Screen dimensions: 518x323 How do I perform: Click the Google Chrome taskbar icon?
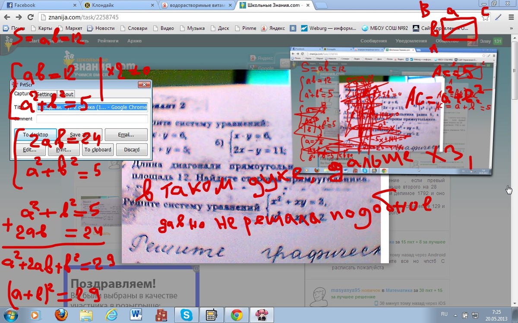(x=236, y=315)
